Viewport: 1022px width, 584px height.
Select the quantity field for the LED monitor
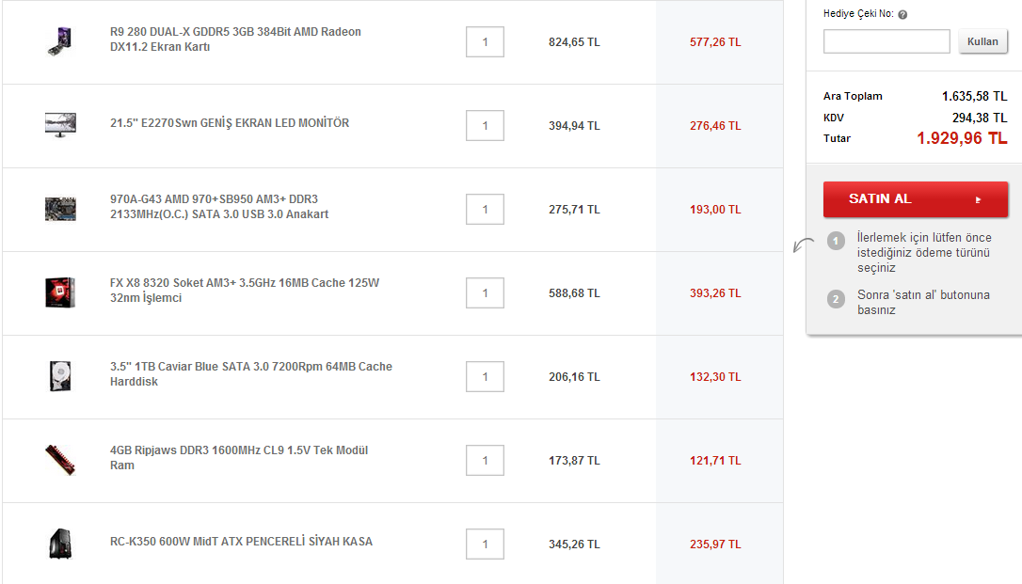[485, 126]
